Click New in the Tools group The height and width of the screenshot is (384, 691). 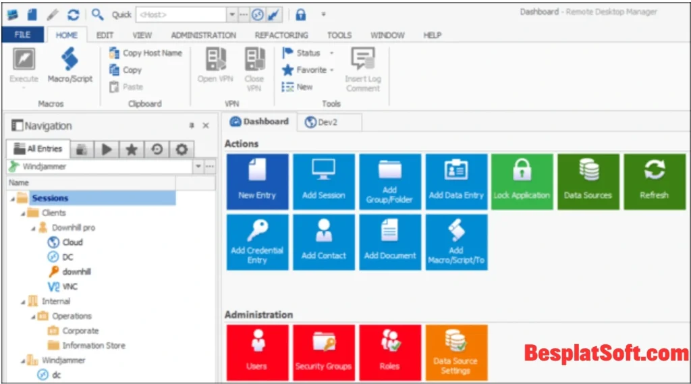(x=297, y=87)
